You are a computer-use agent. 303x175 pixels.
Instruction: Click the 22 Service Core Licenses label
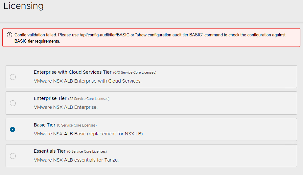pos(89,99)
